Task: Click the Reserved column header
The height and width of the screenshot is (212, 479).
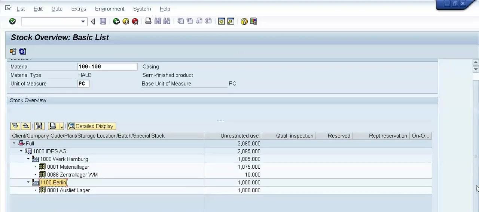Action: (335, 136)
